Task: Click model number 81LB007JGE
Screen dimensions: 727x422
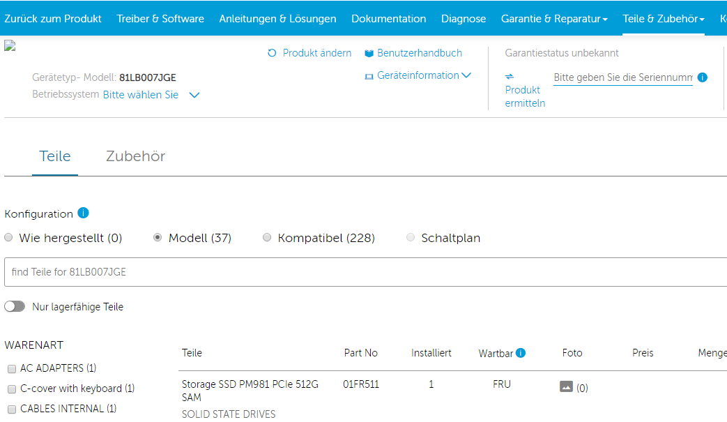Action: [x=148, y=77]
